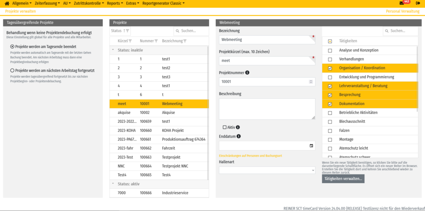Uncheck the Dokumentation activity

pyautogui.click(x=330, y=104)
